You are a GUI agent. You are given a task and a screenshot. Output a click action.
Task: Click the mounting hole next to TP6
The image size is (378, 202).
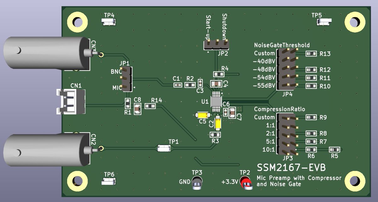pyautogui.click(x=77, y=181)
